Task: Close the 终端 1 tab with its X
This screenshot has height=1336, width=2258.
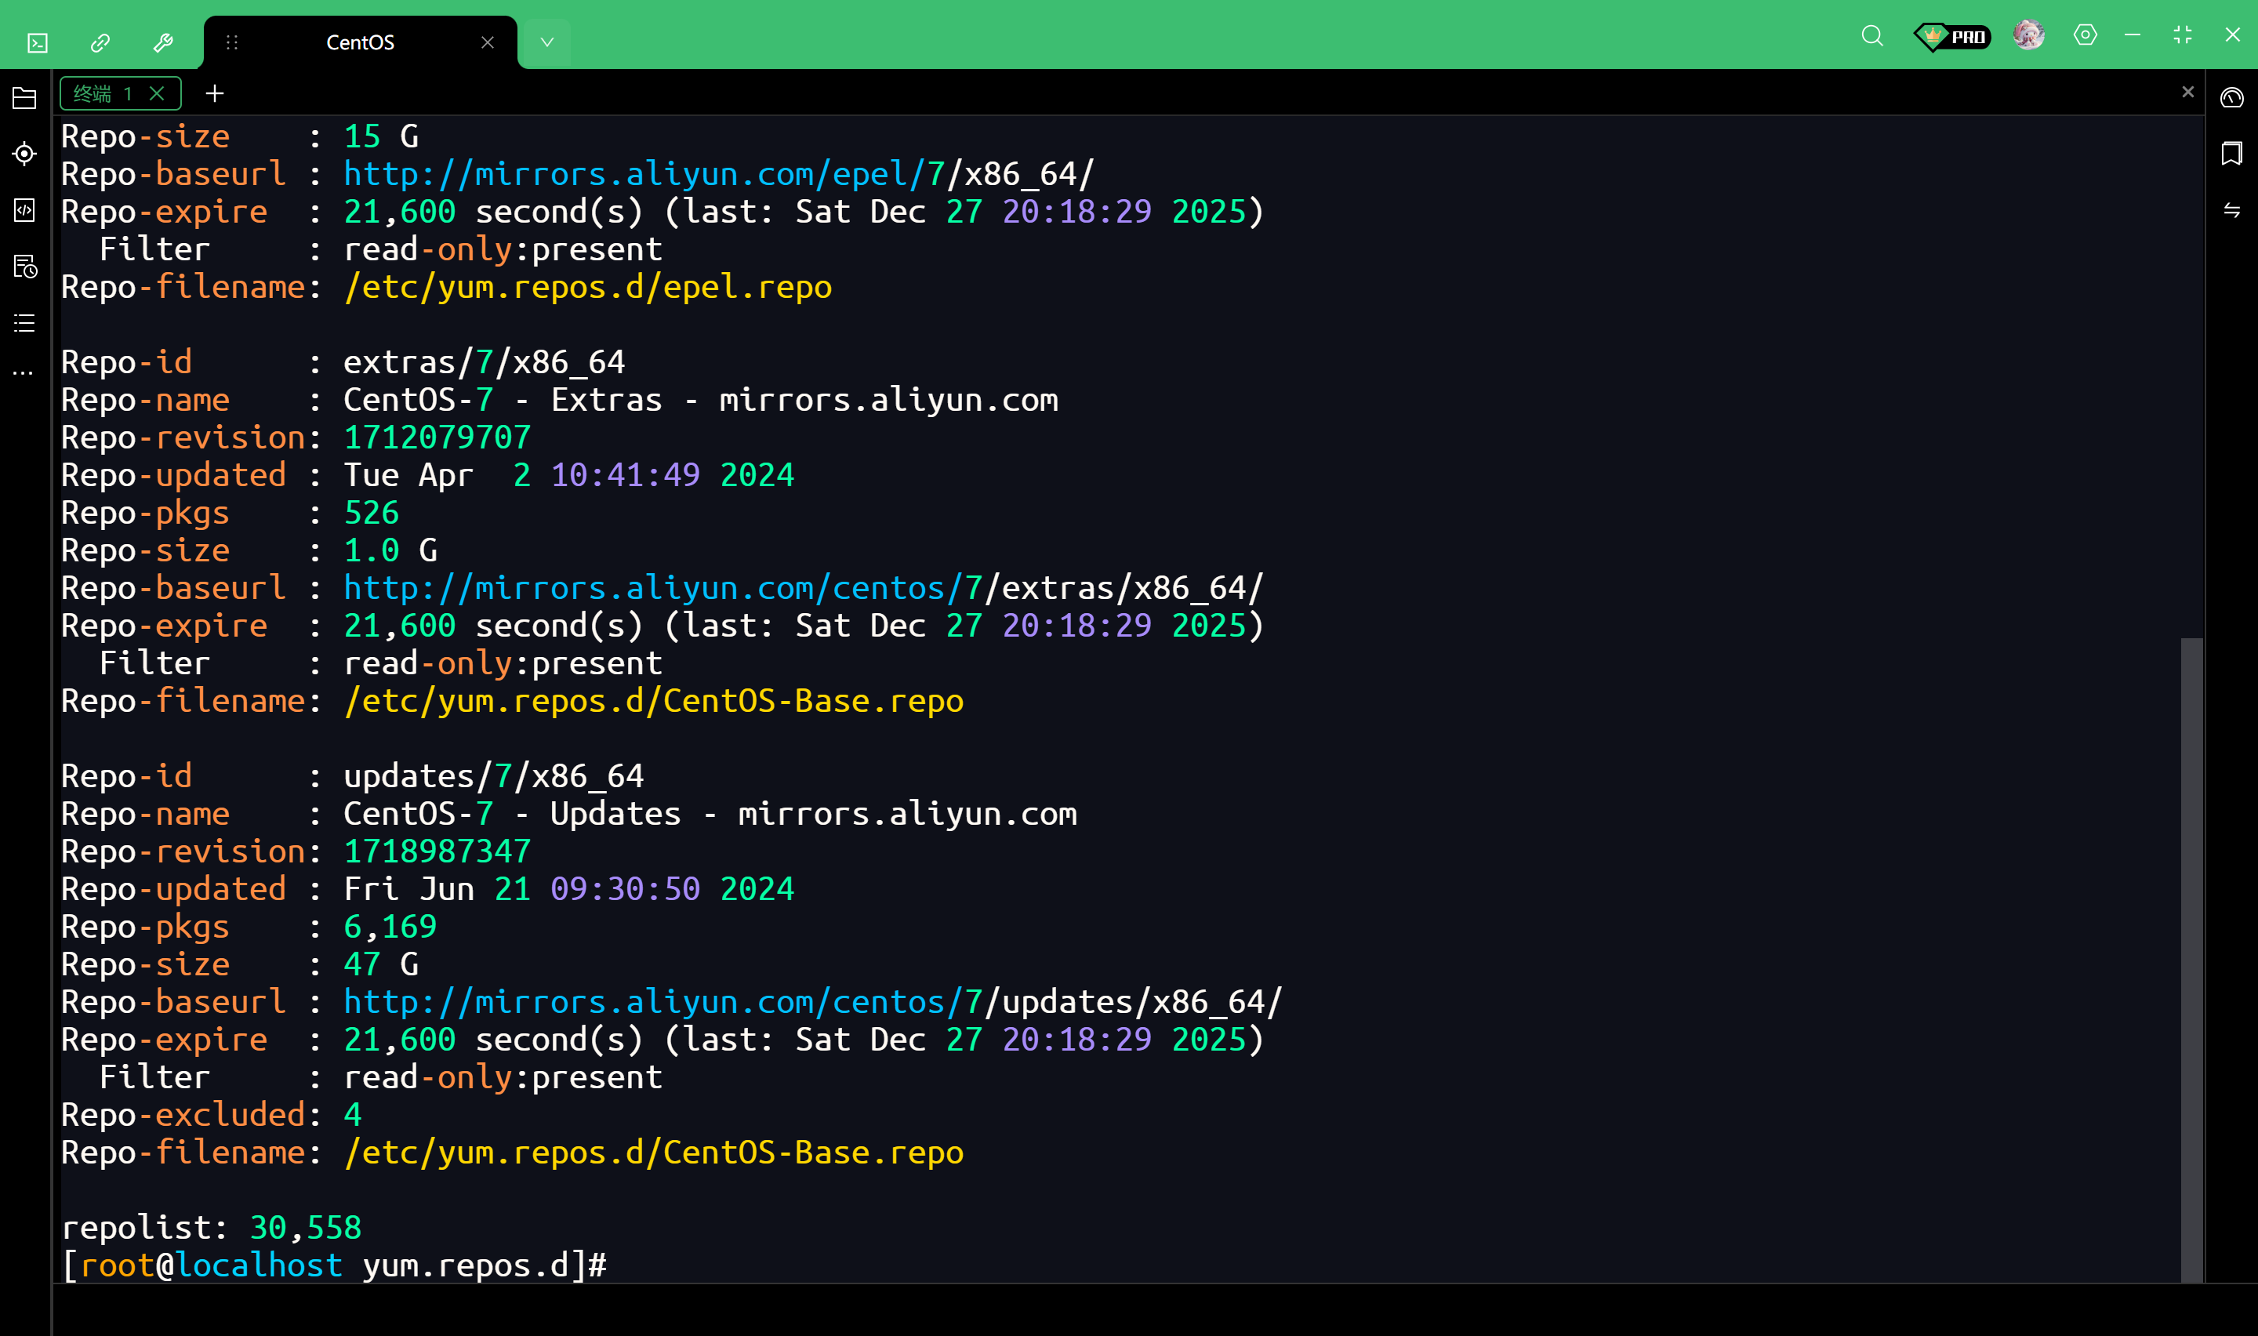Action: [157, 93]
